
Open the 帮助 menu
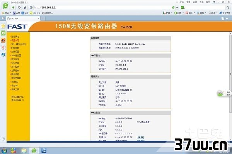[x=208, y=2]
